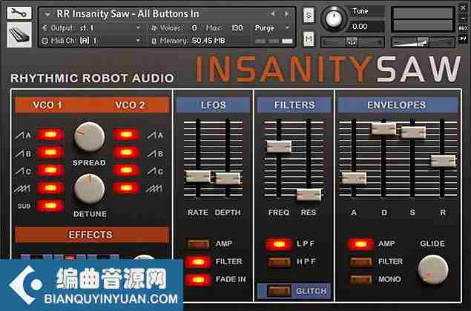Click the envelope A attack fader
This screenshot has height=311, width=471.
[x=354, y=178]
